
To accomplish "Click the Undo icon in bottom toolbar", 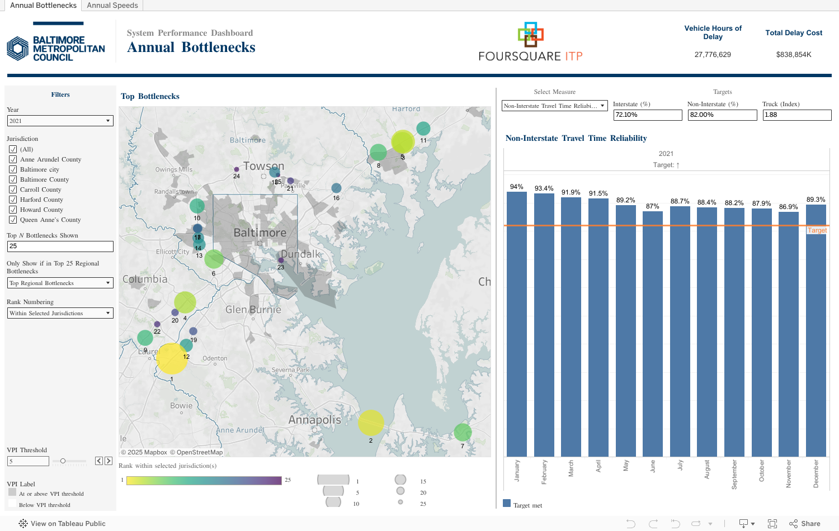I will pyautogui.click(x=631, y=524).
